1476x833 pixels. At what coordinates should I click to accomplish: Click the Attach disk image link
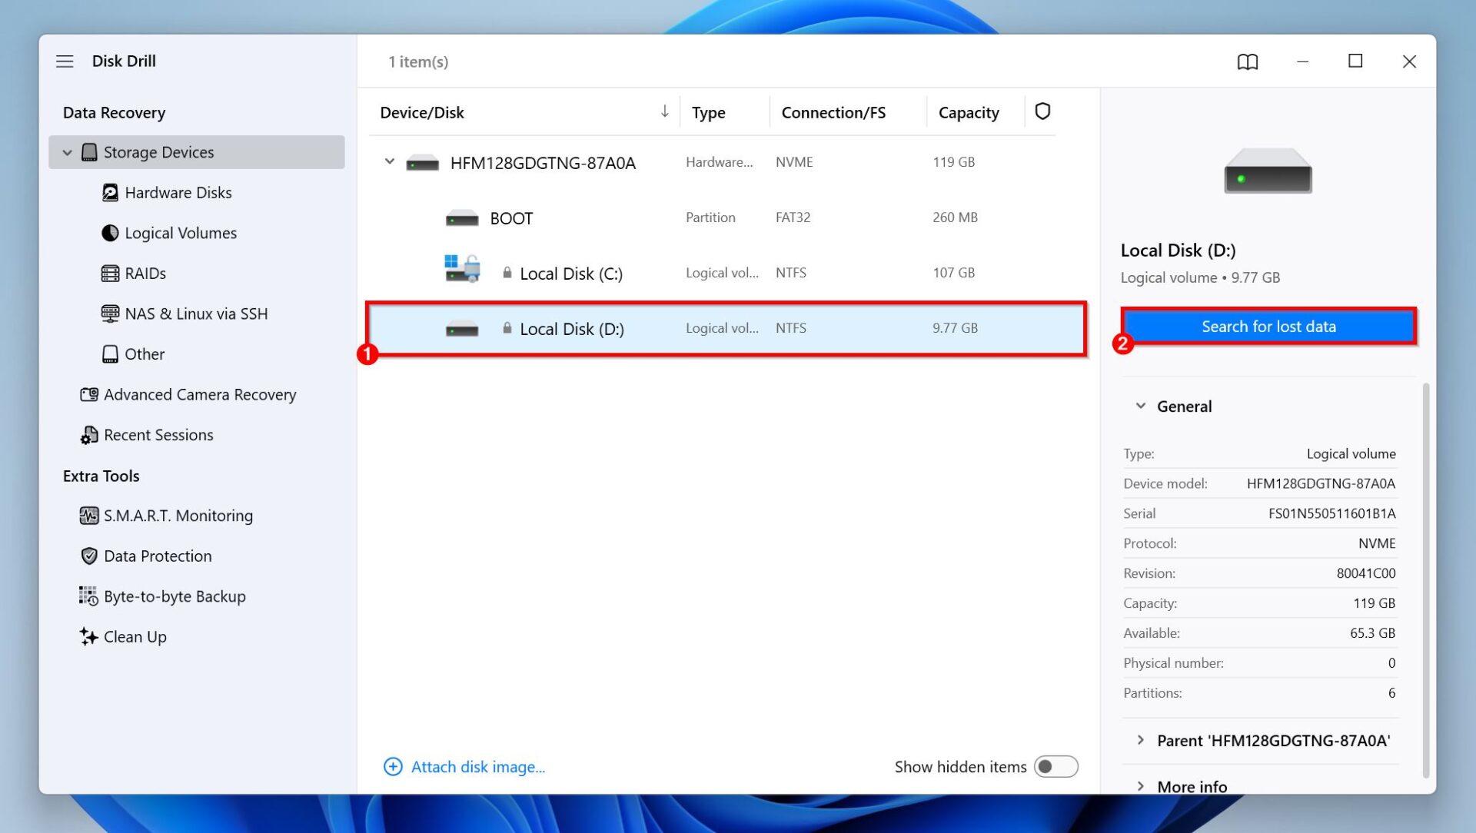click(477, 766)
